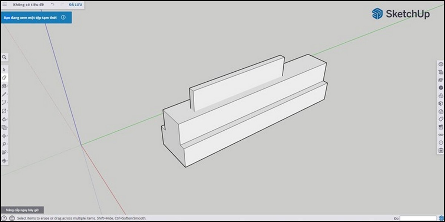Click into the measurements input box
Image resolution: width=445 pixels, height=222 pixels.
418,218
